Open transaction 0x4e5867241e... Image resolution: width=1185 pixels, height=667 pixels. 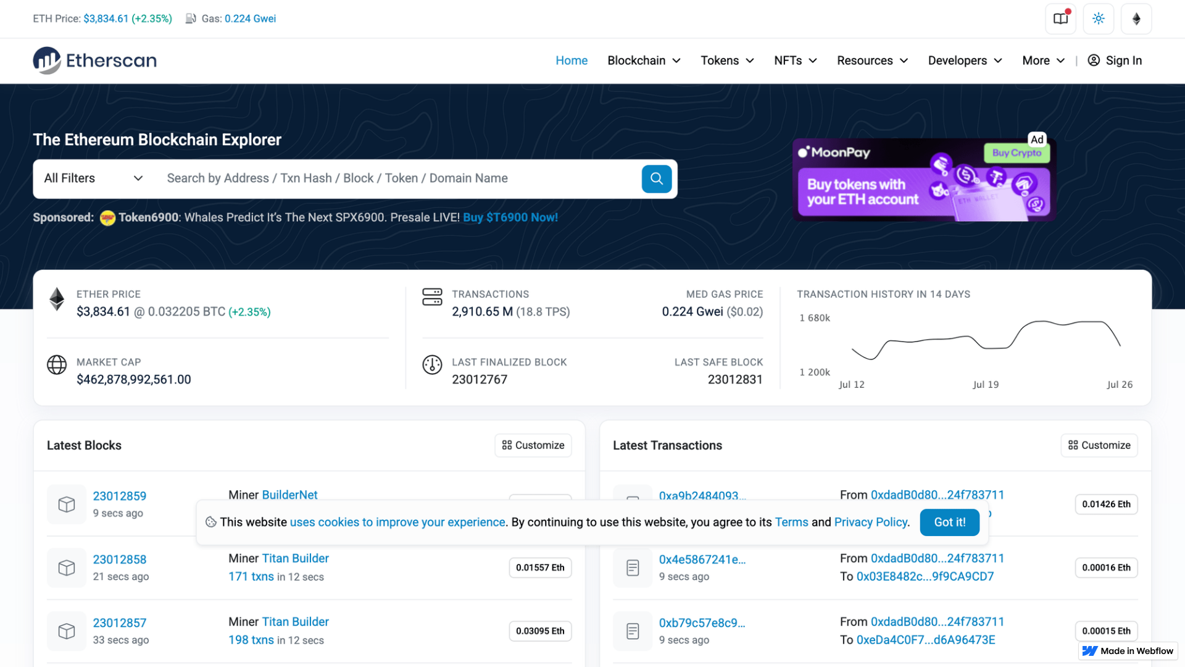[702, 560]
